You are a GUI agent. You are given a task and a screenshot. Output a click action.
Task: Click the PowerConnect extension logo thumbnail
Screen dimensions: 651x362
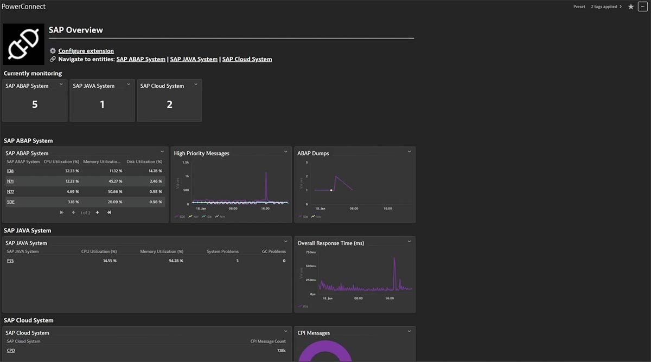[x=23, y=44]
